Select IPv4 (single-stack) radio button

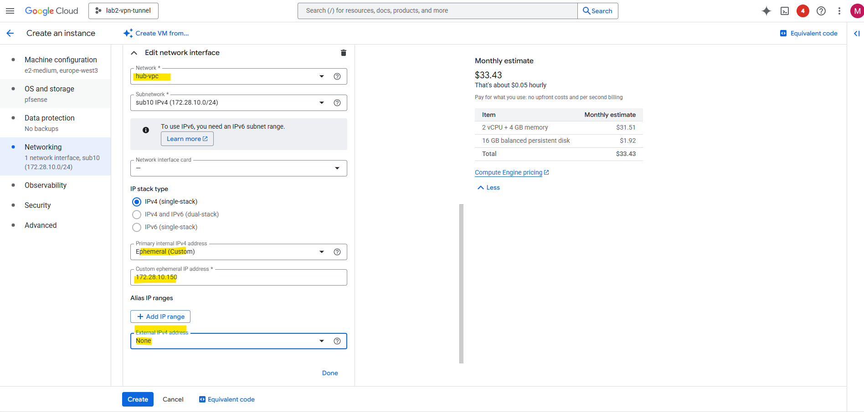(137, 202)
